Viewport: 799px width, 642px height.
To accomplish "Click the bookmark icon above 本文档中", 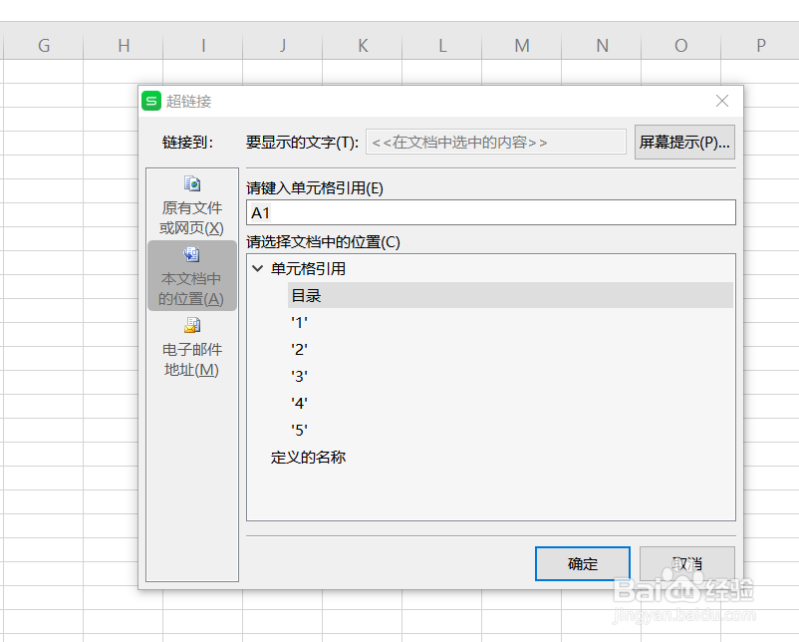I will [189, 254].
